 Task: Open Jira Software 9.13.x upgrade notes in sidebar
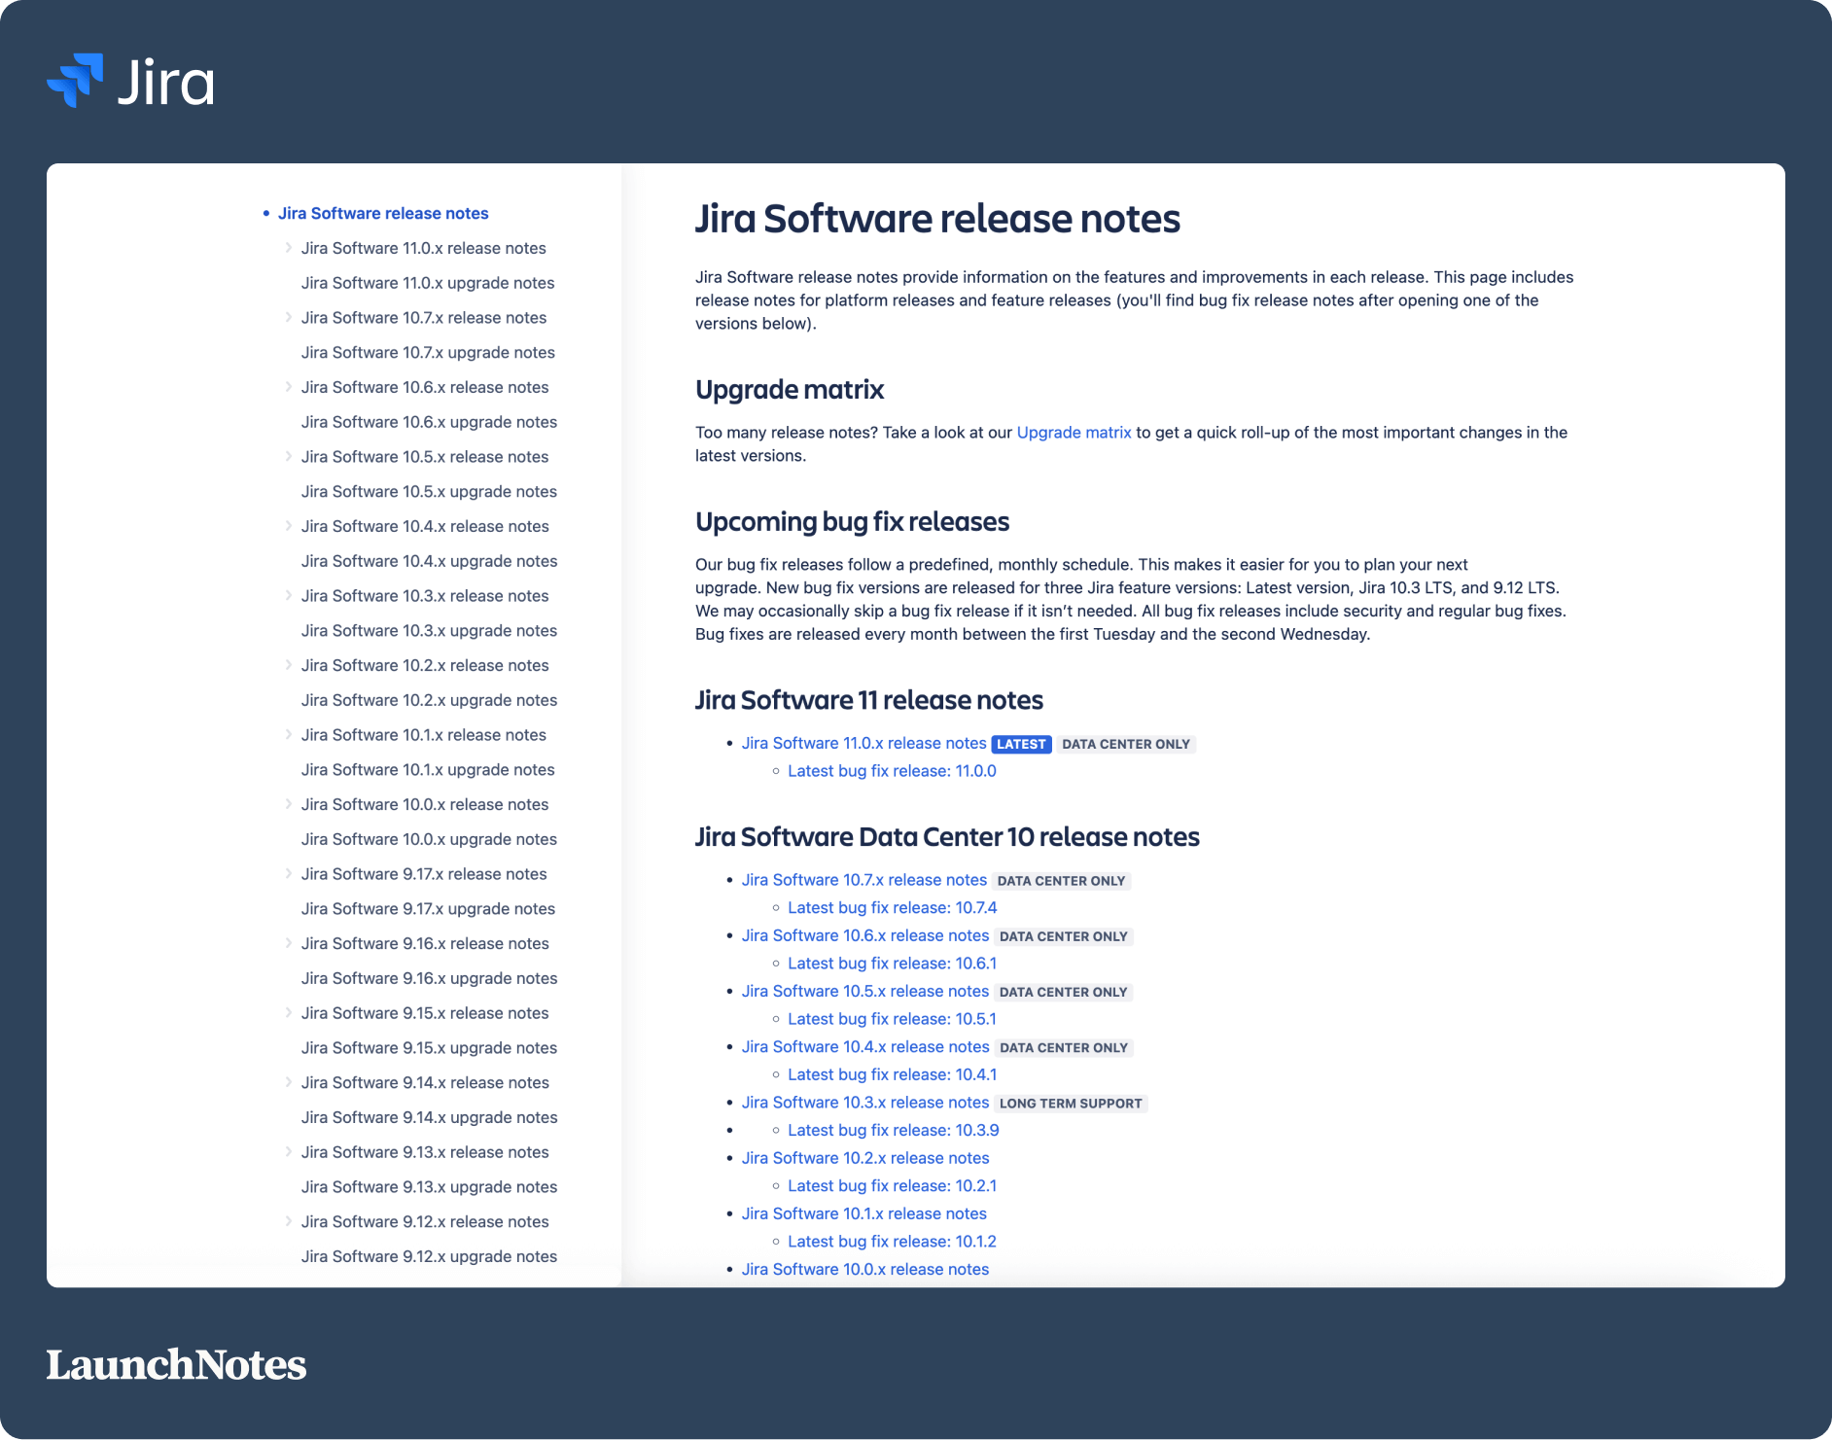(x=429, y=1186)
